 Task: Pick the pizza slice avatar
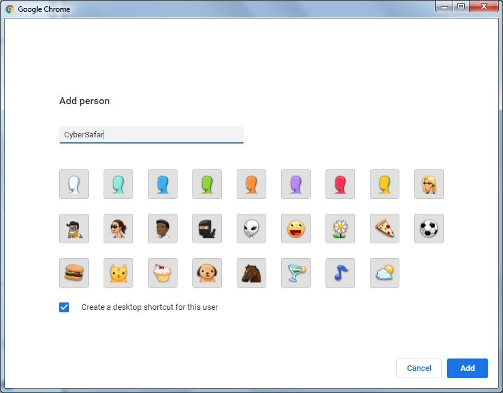[385, 229]
